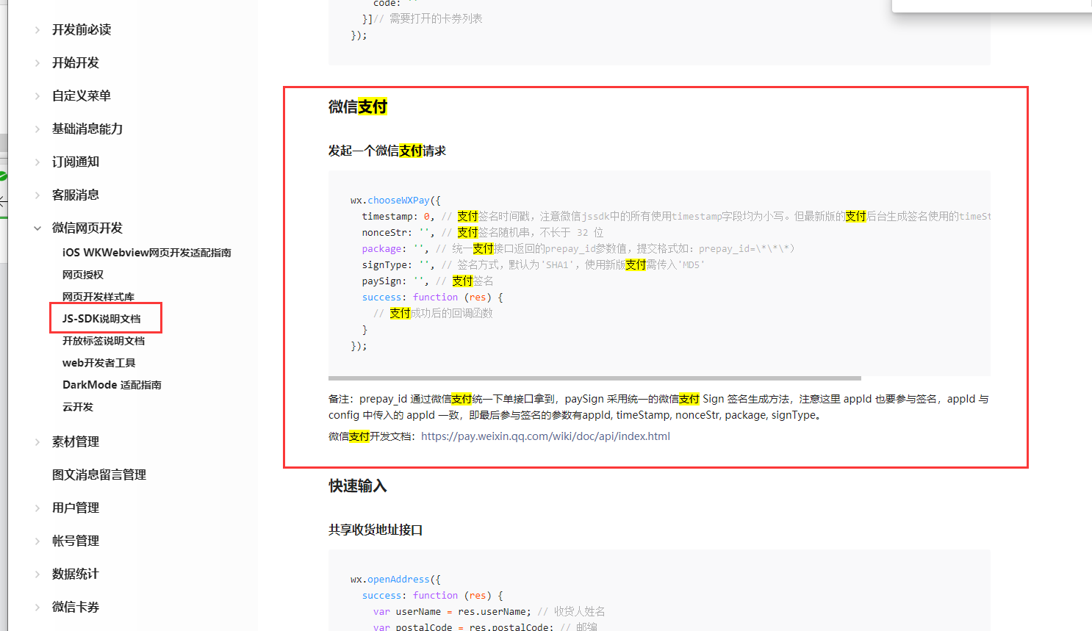Open 帐号管理 in sidebar
Viewport: 1092px width, 631px height.
click(76, 541)
